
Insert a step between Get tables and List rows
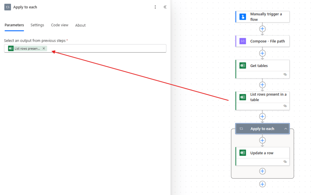pyautogui.click(x=262, y=85)
